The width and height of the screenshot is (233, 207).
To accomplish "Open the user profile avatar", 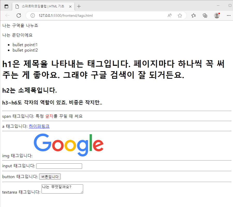I will 217,15.
